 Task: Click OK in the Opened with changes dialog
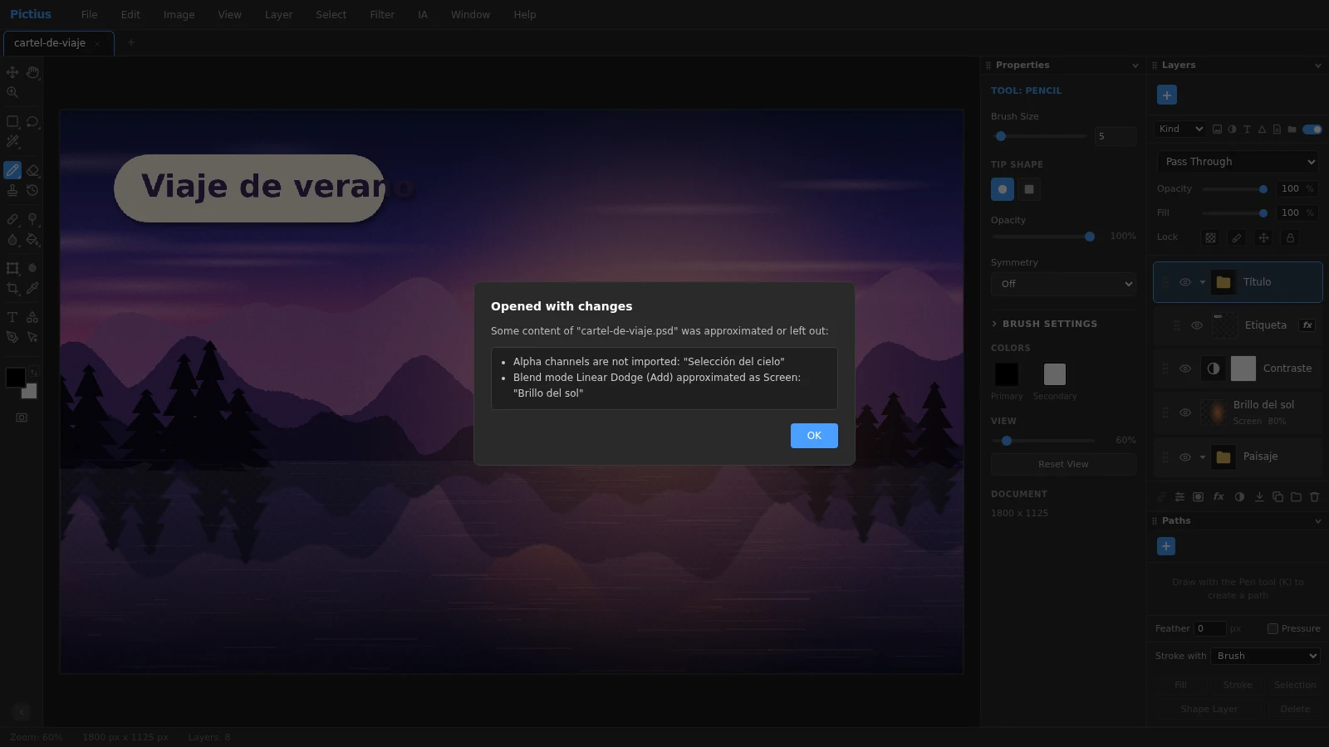click(814, 436)
